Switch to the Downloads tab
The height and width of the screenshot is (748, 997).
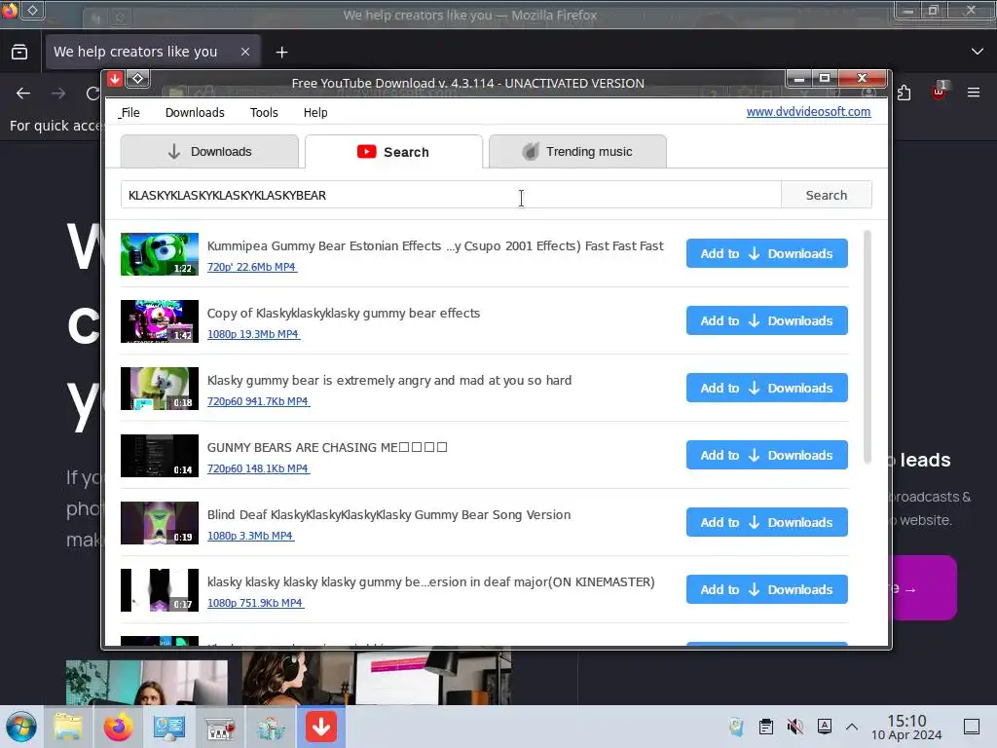point(209,151)
